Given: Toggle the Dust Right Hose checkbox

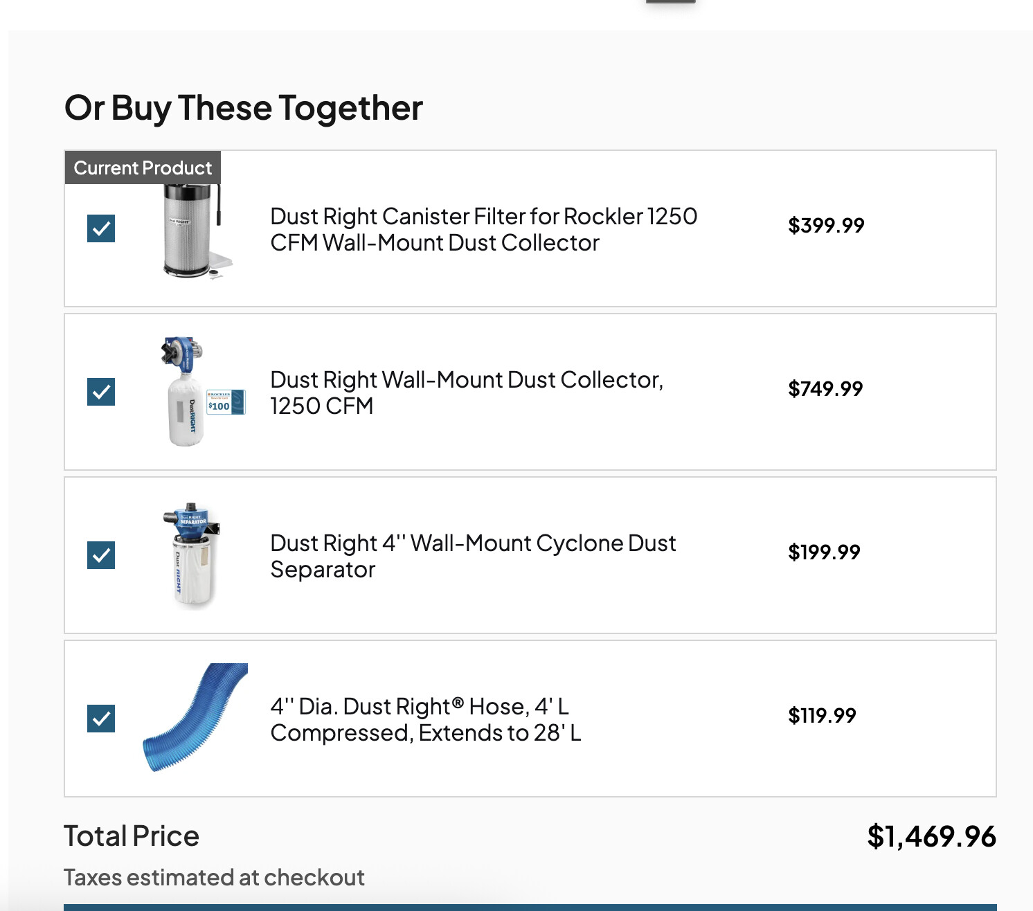Looking at the screenshot, I should point(101,719).
